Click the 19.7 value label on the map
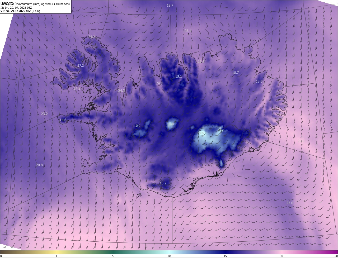Screen dimensions: 338x258 170,5
